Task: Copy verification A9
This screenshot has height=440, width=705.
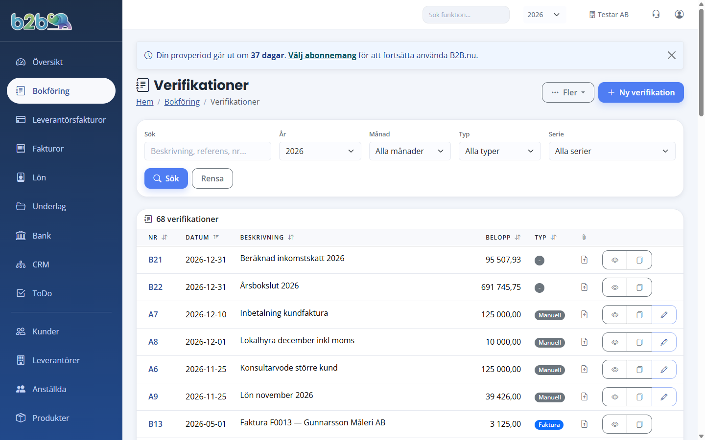Action: (x=639, y=397)
